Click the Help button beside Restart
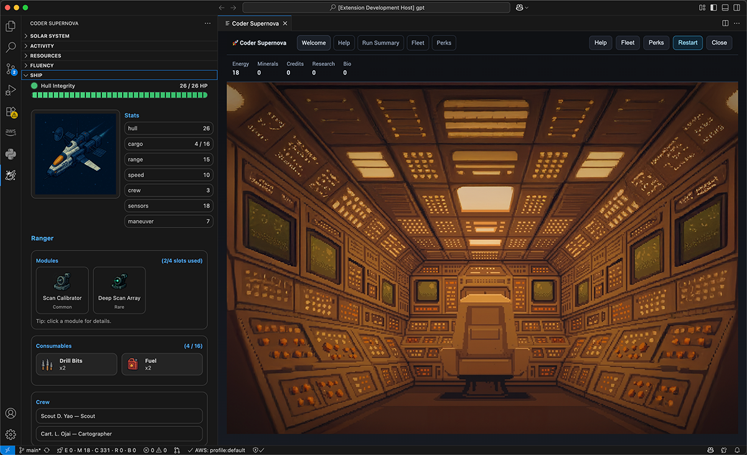This screenshot has height=455, width=747. tap(600, 43)
